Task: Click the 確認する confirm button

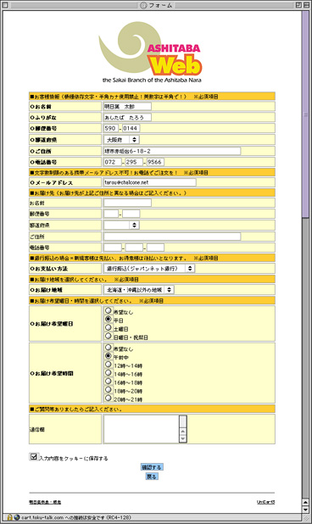Action: [152, 467]
